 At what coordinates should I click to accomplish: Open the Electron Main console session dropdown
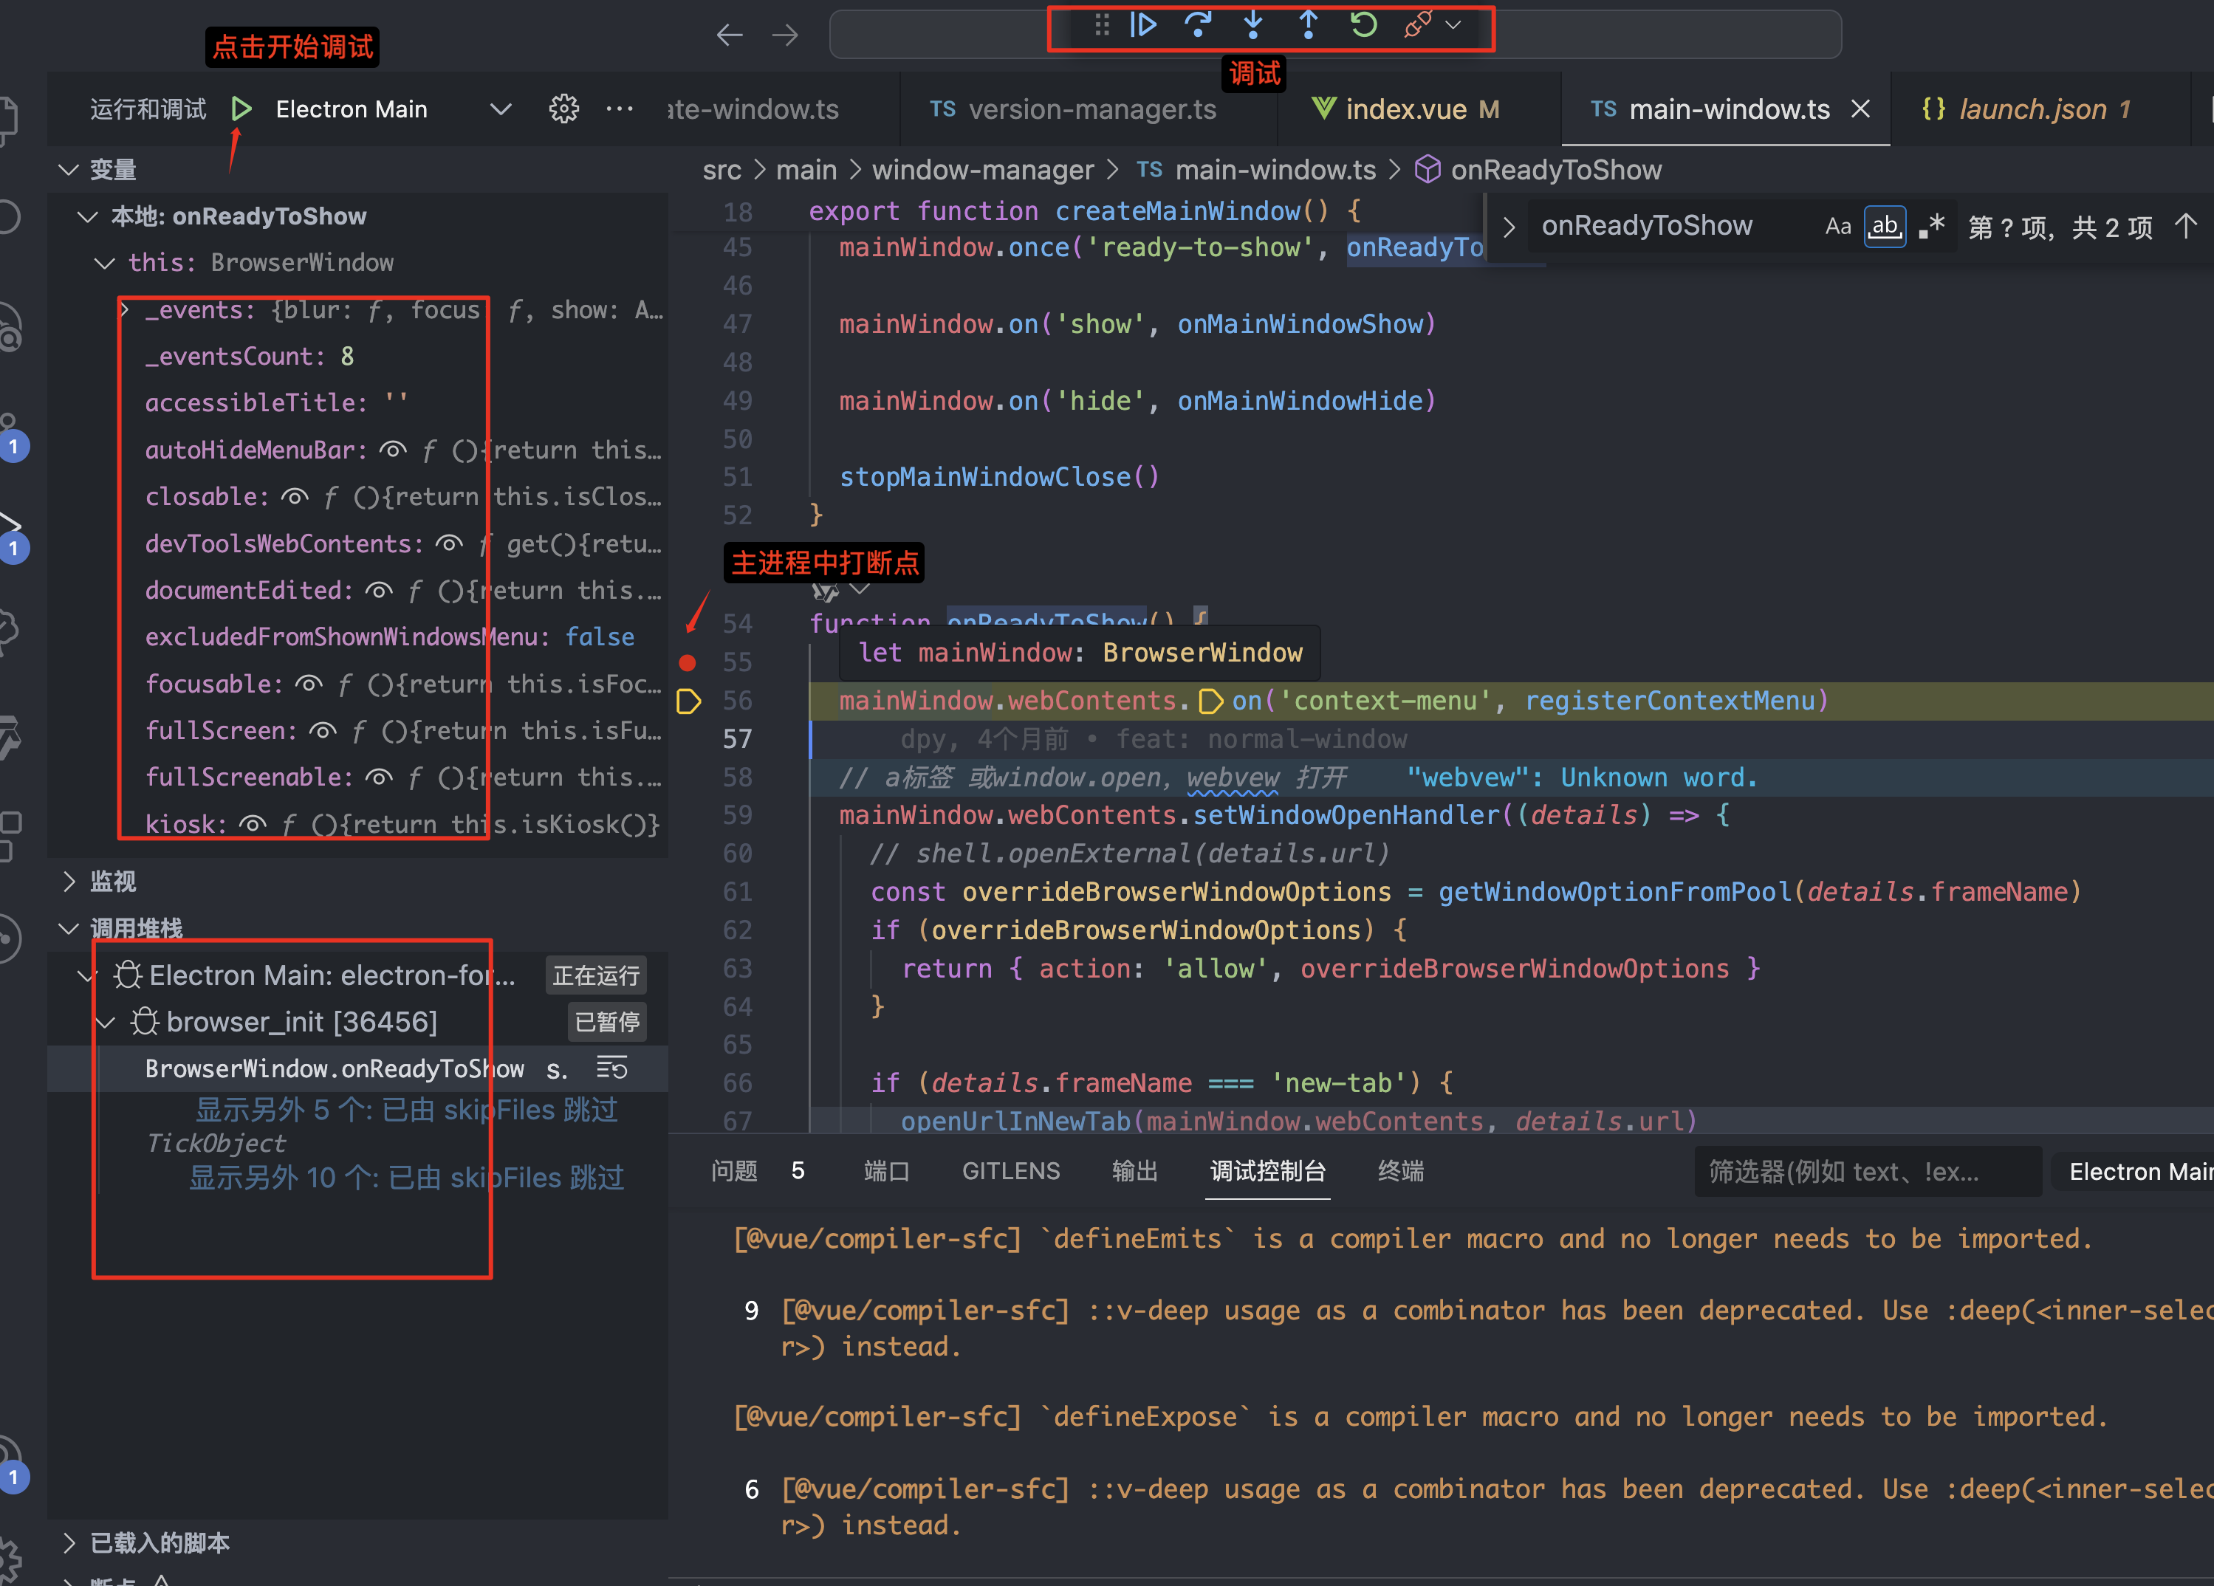(2132, 1171)
